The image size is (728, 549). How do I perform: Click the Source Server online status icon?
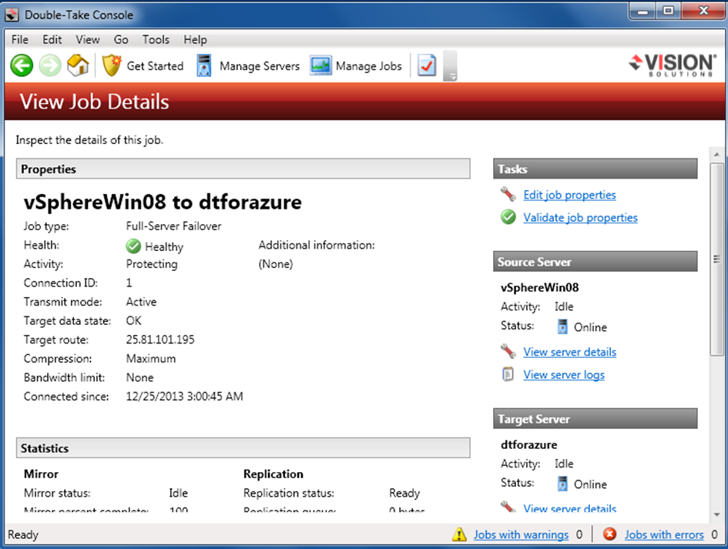[x=562, y=326]
